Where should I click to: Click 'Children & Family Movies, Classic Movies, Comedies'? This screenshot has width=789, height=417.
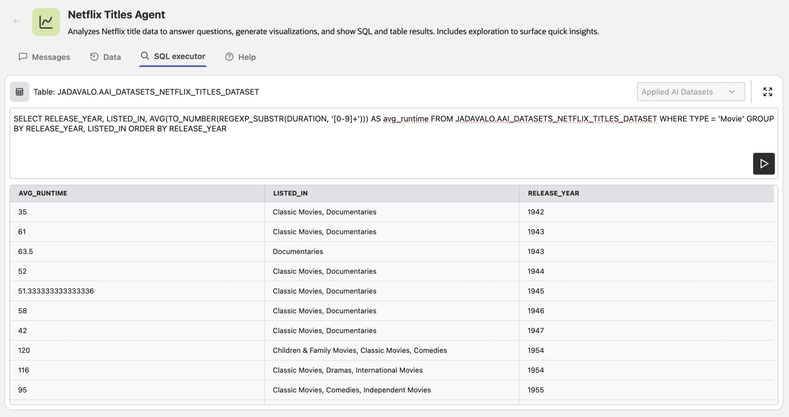tap(392, 350)
